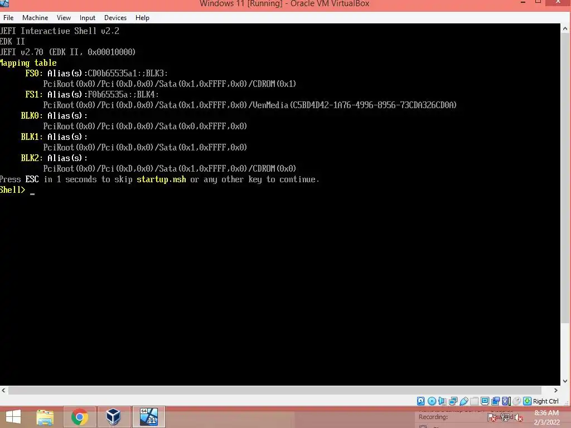Click the vertical scrollbar thumb

[x=565, y=178]
